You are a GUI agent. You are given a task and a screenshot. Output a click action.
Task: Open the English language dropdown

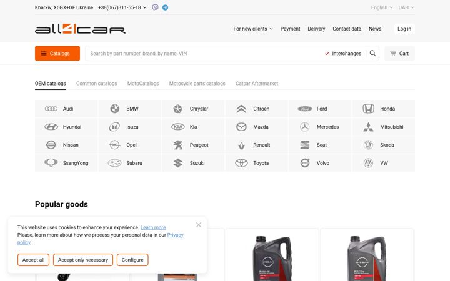[x=382, y=7]
